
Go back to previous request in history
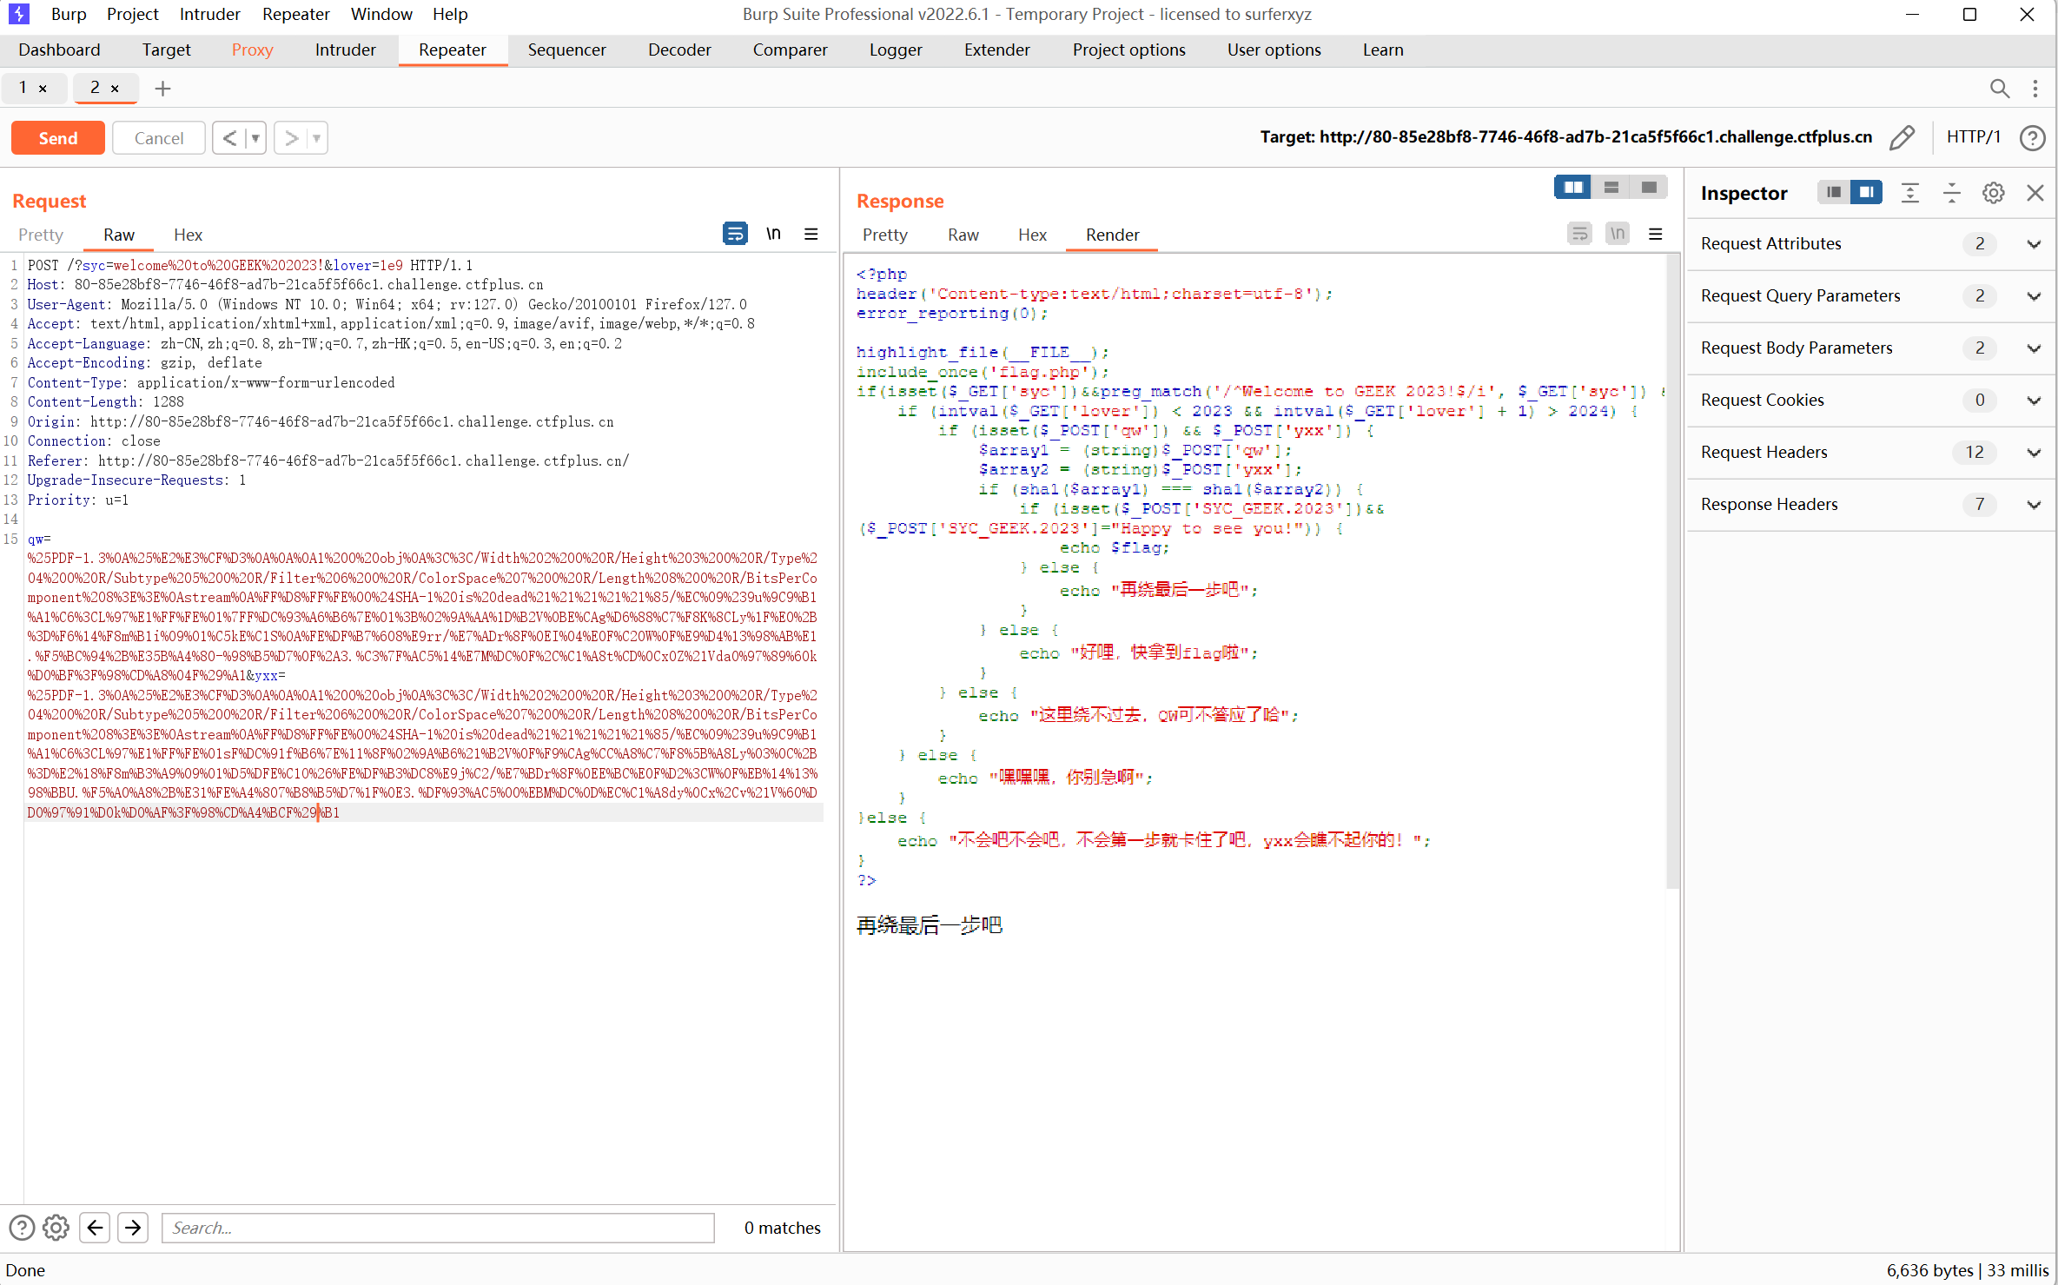[x=229, y=138]
